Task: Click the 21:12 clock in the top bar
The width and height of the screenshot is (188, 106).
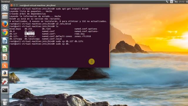Action: (182, 2)
